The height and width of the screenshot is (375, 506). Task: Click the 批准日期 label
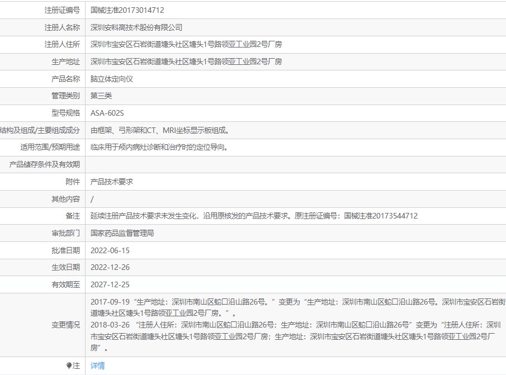point(65,250)
